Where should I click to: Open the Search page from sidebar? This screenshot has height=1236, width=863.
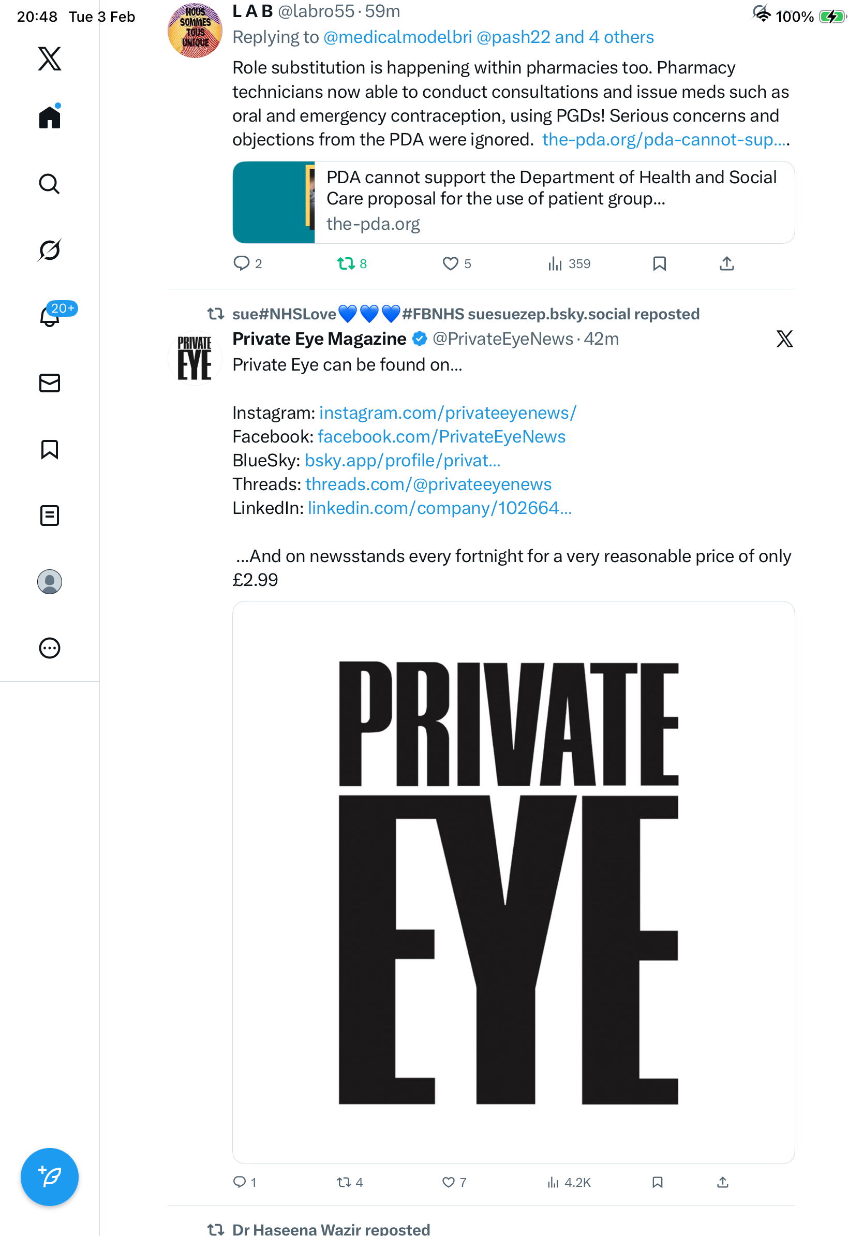pyautogui.click(x=50, y=184)
